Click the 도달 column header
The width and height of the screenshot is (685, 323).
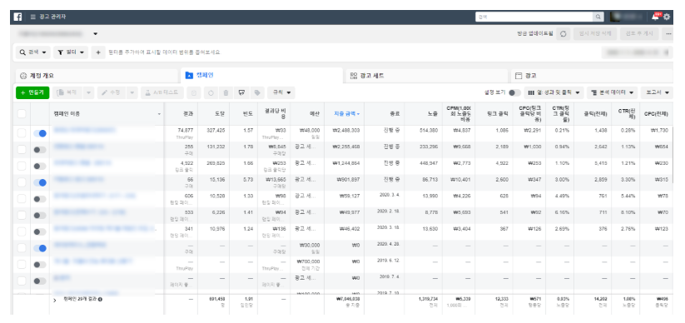point(213,114)
